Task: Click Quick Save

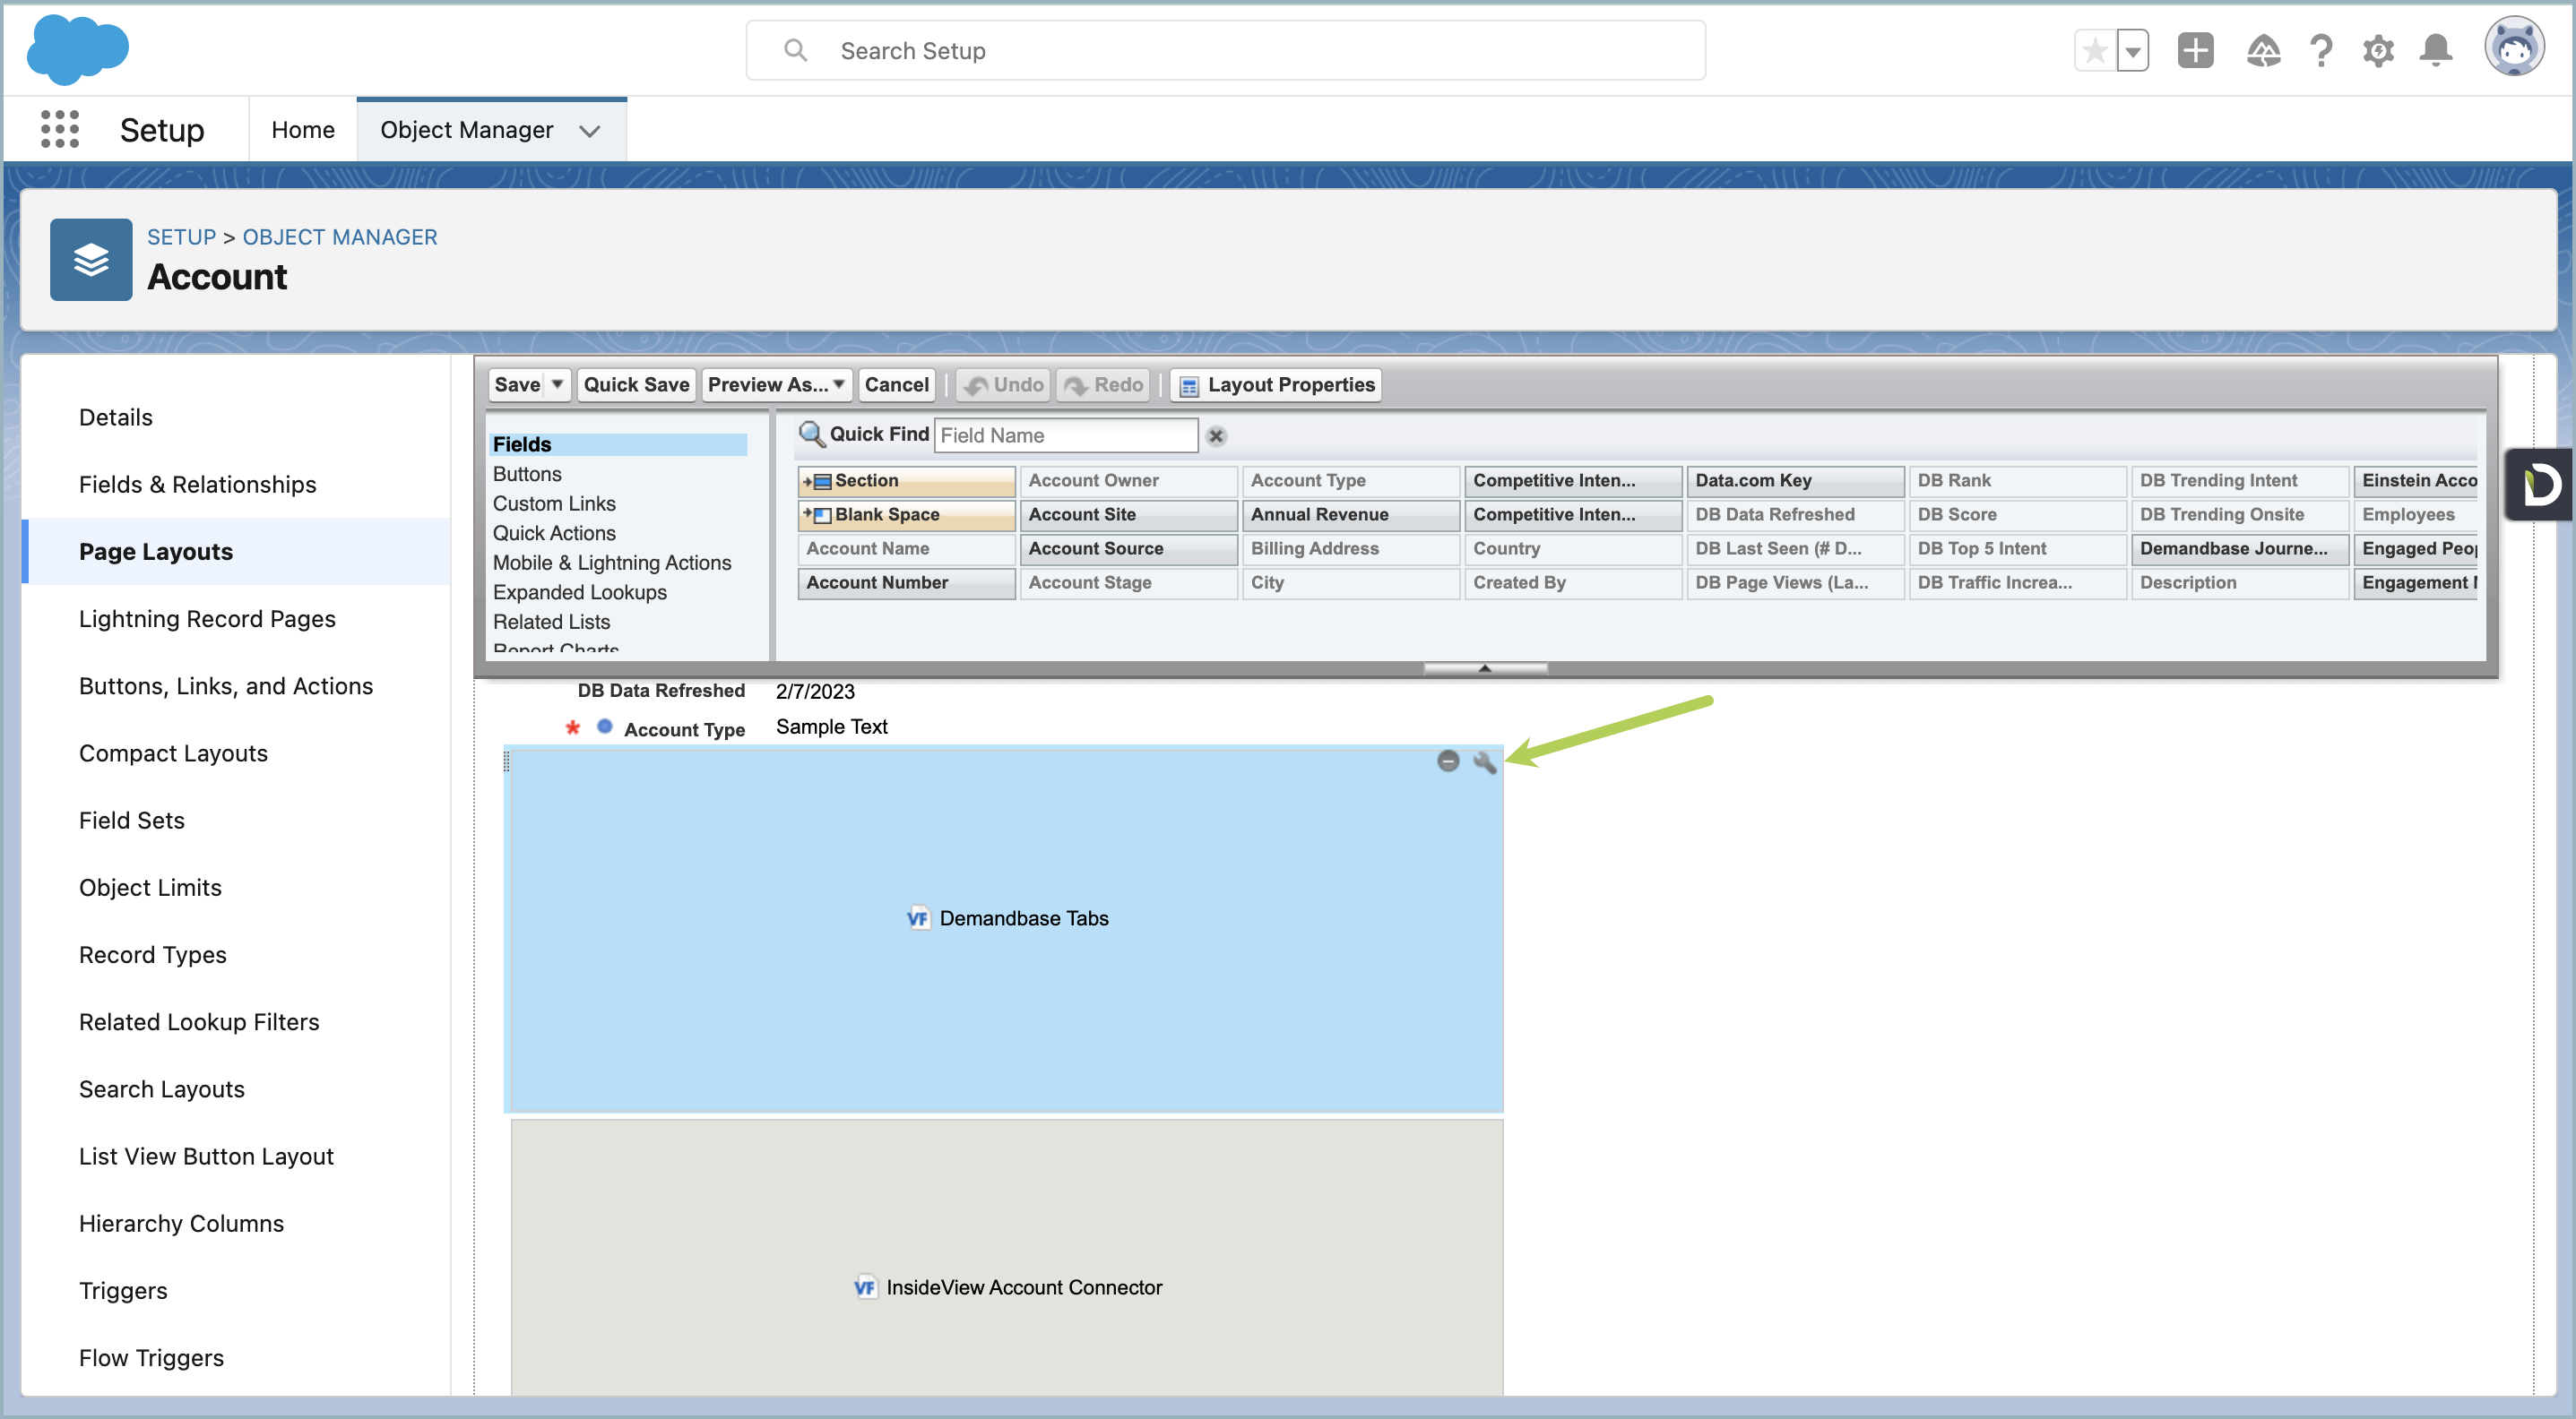Action: coord(636,384)
